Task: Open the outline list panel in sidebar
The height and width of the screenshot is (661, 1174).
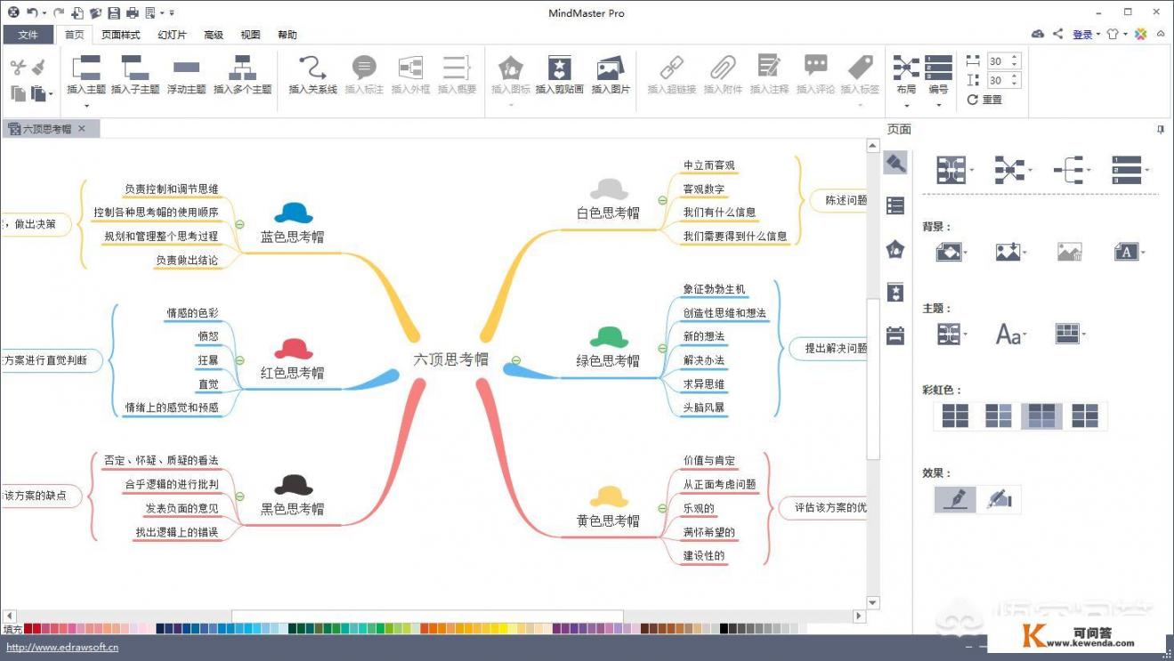Action: click(895, 206)
